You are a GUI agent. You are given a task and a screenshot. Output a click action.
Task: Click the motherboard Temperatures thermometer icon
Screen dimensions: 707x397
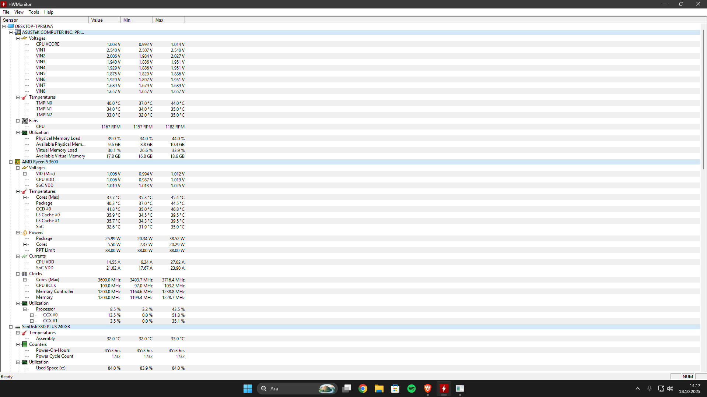(25, 97)
